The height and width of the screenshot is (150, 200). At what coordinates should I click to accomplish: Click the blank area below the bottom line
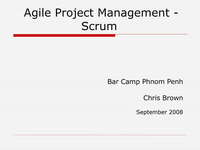[100, 143]
